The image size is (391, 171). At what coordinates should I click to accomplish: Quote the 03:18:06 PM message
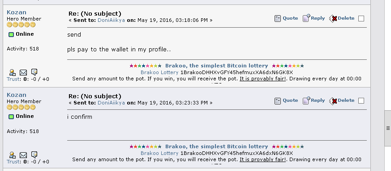click(x=286, y=18)
